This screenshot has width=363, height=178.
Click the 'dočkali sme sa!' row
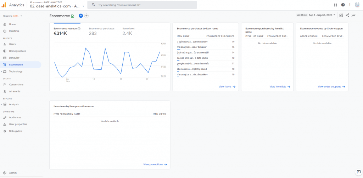[x=206, y=58]
